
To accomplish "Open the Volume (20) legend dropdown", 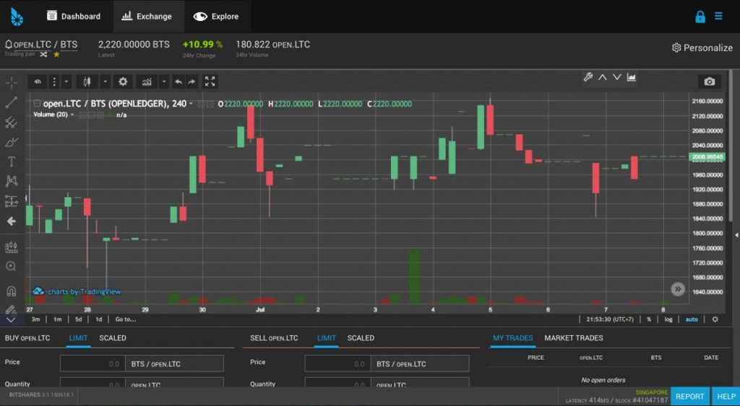I will coord(72,115).
